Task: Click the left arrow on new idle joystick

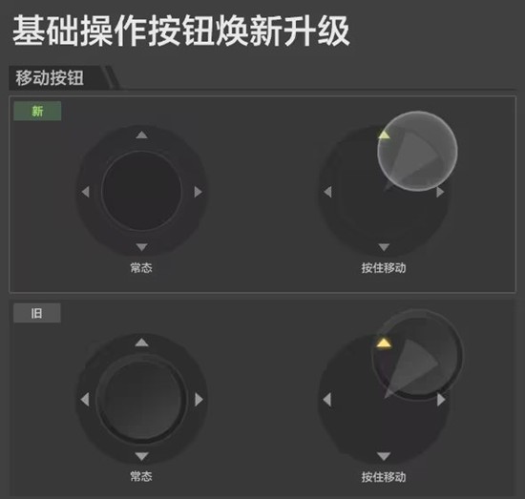Action: coord(86,192)
